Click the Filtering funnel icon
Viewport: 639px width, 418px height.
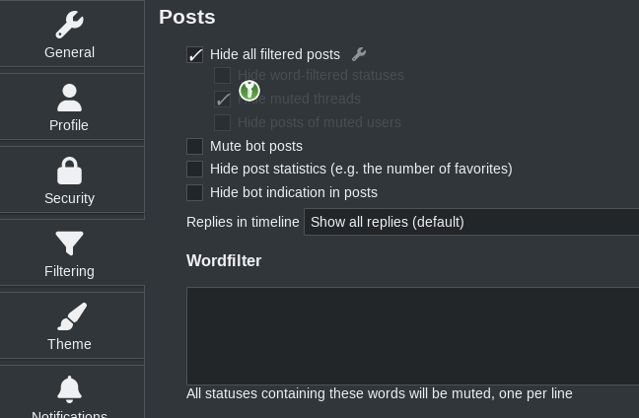(x=69, y=244)
